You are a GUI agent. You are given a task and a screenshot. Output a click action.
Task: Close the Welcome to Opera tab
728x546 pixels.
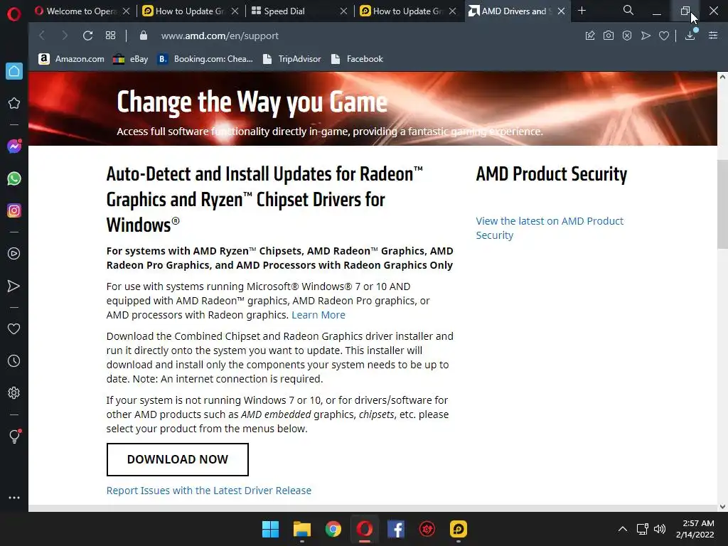click(x=127, y=11)
